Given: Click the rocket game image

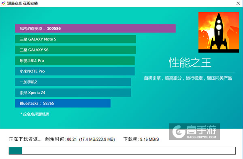Looking at the screenshot, I should point(219,32).
